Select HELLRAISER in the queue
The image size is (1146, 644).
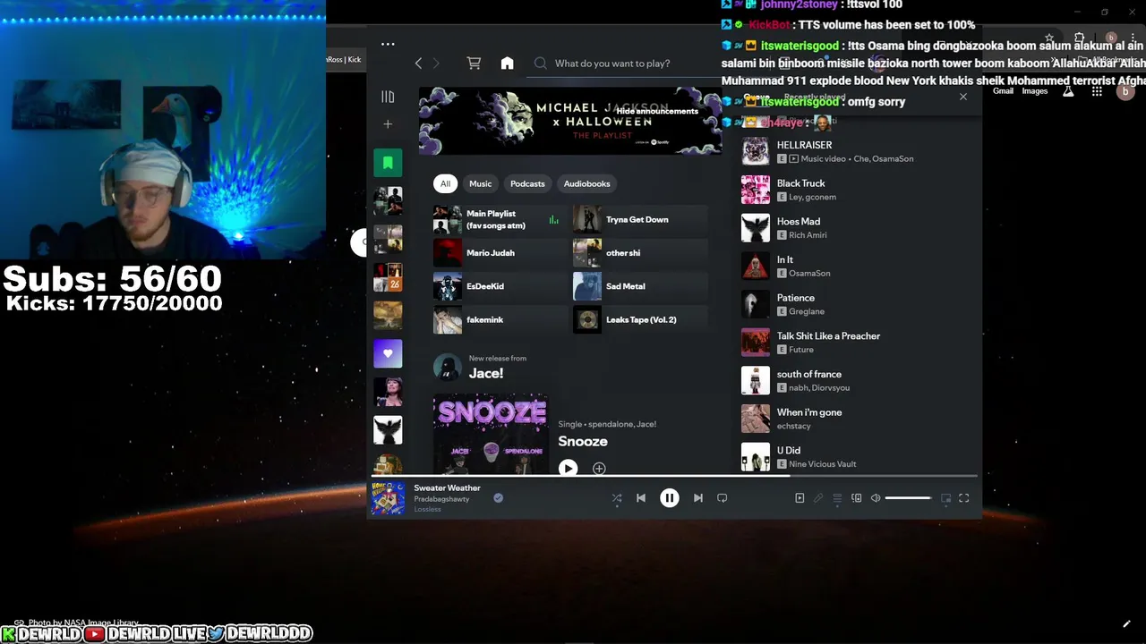tap(855, 151)
